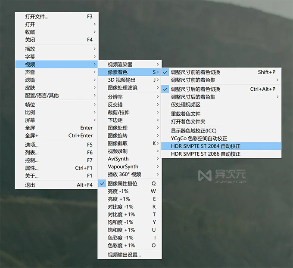This screenshot has height=268, width=293.
Task: Expand the 收藏 submenu
Action: click(x=56, y=32)
